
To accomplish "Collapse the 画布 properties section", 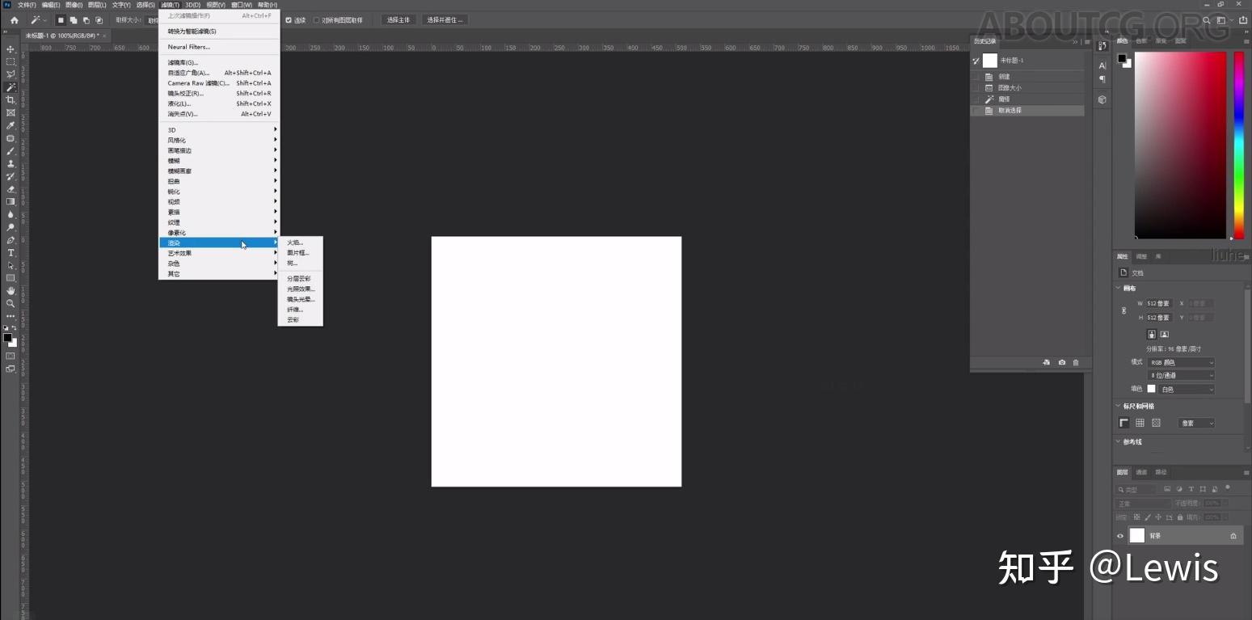I will (1119, 287).
